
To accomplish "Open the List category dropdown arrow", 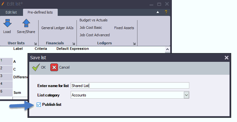I will [186, 95].
